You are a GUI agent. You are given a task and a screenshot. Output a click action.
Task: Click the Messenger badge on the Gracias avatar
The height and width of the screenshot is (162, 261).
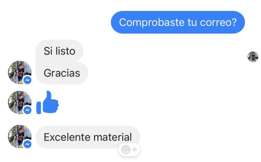click(x=28, y=80)
